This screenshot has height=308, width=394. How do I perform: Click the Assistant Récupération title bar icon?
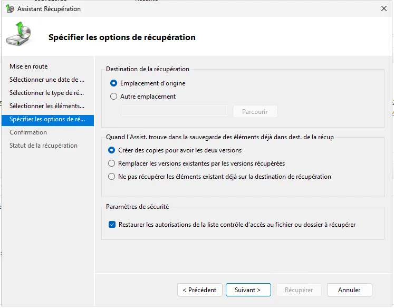pyautogui.click(x=9, y=9)
